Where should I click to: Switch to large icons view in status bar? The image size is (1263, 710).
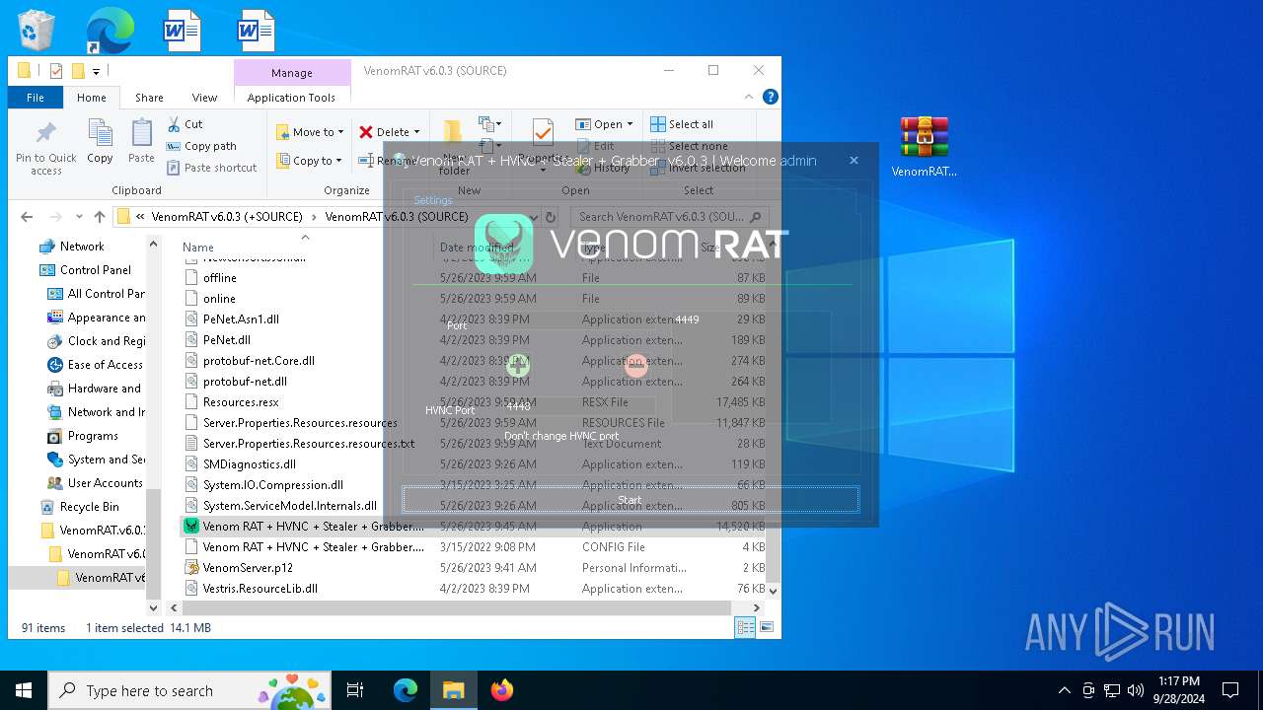(x=766, y=627)
